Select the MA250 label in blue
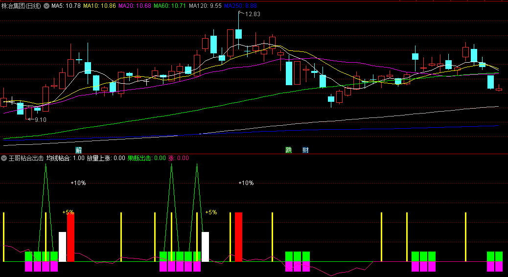 [240, 6]
